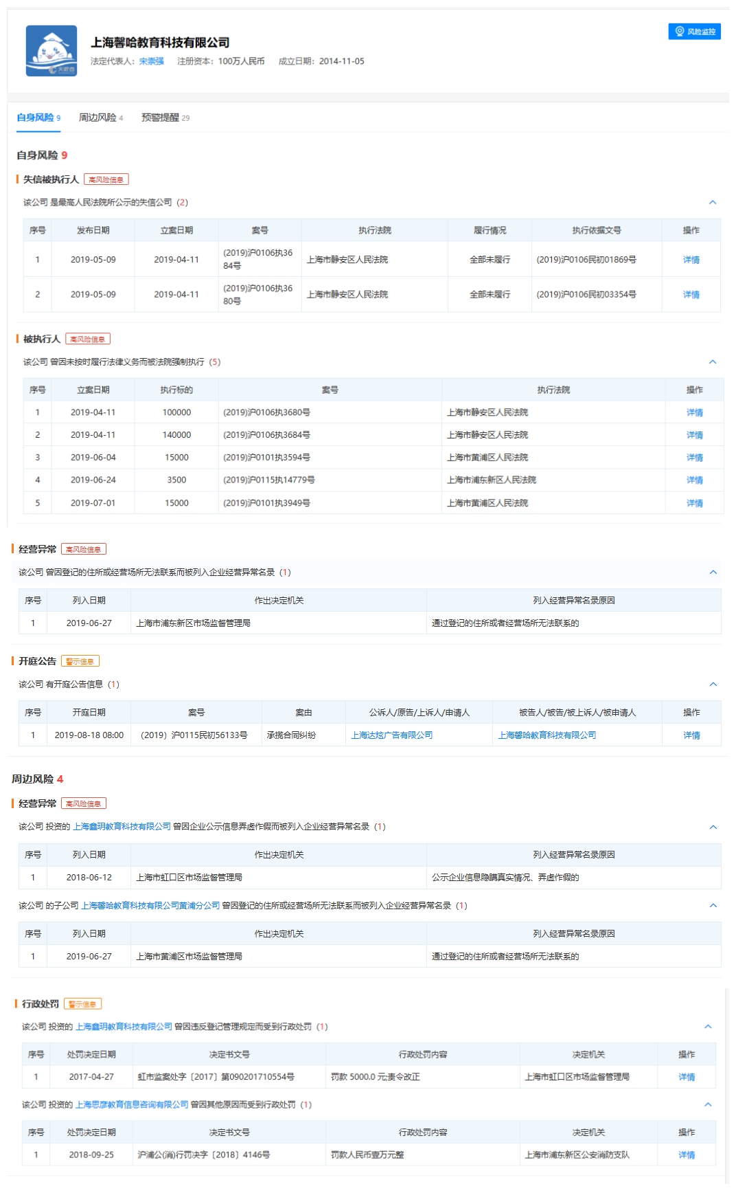Collapse the 黄浦分公司 经营异常 record list

713,905
